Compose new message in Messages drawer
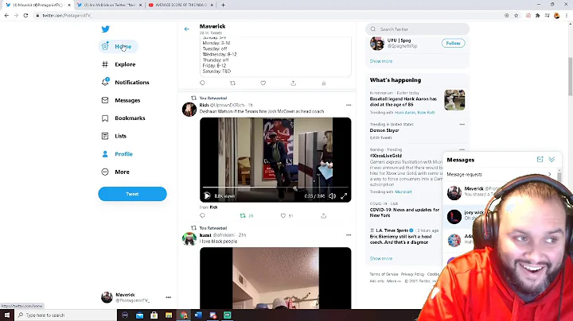 [x=540, y=160]
